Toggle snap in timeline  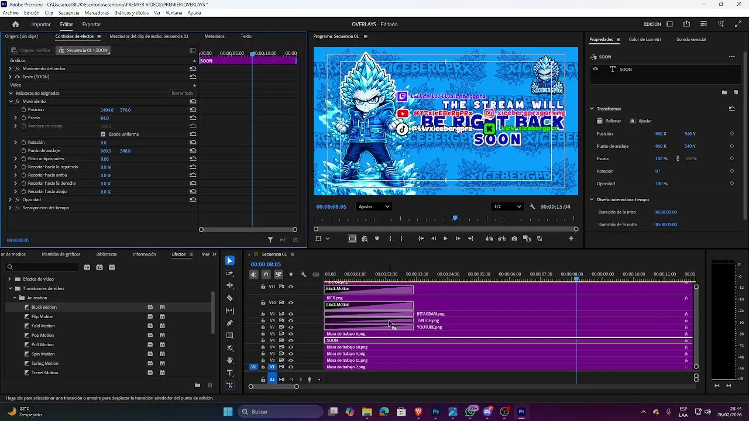pyautogui.click(x=266, y=274)
